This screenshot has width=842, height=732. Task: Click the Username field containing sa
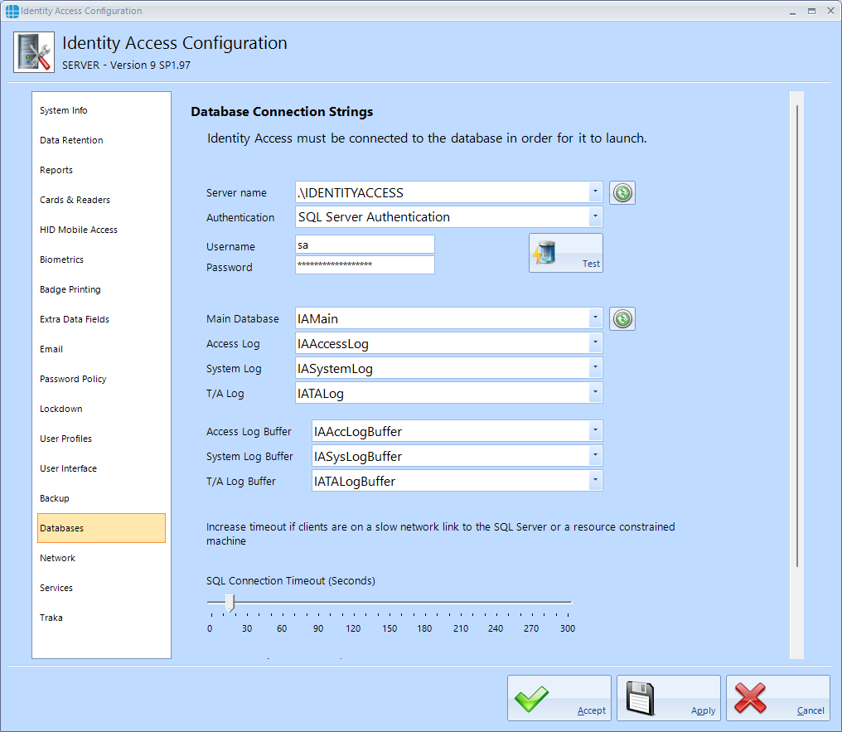point(365,245)
